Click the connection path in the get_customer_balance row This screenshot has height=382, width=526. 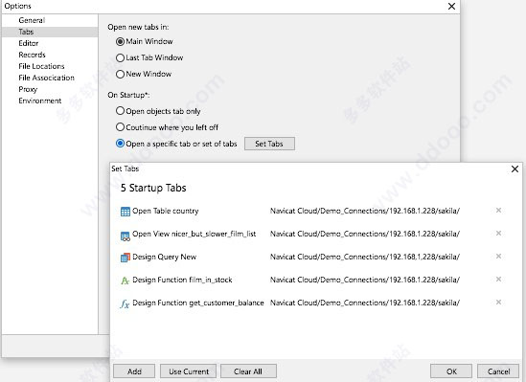365,303
